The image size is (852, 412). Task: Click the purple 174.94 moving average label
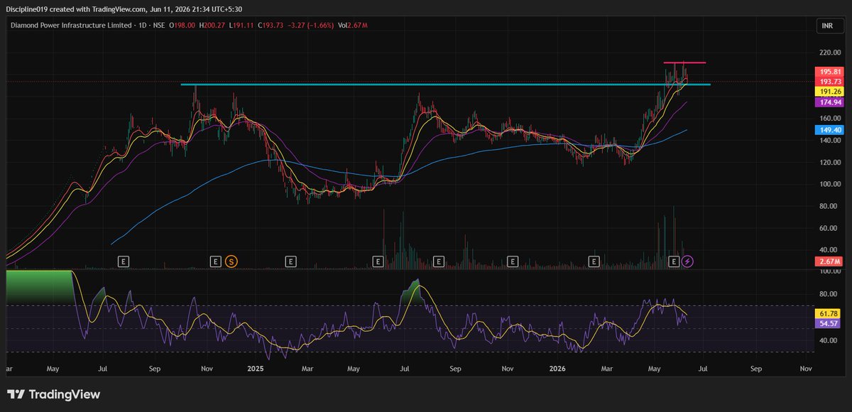[830, 102]
